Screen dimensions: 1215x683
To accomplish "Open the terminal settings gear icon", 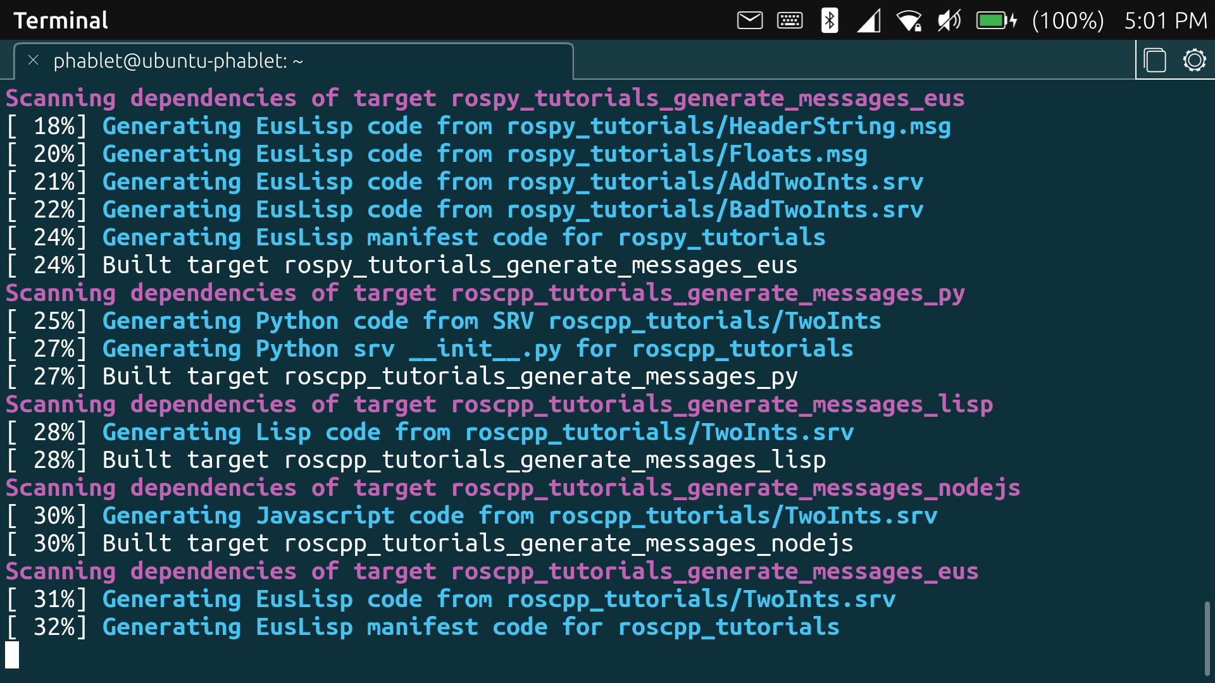I will tap(1194, 61).
